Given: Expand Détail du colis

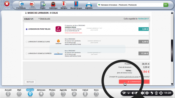Looking at the screenshot, I should point(45,19).
